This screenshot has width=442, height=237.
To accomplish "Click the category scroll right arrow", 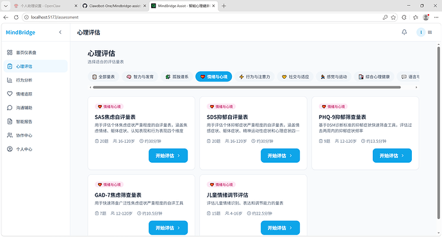I will (x=416, y=87).
